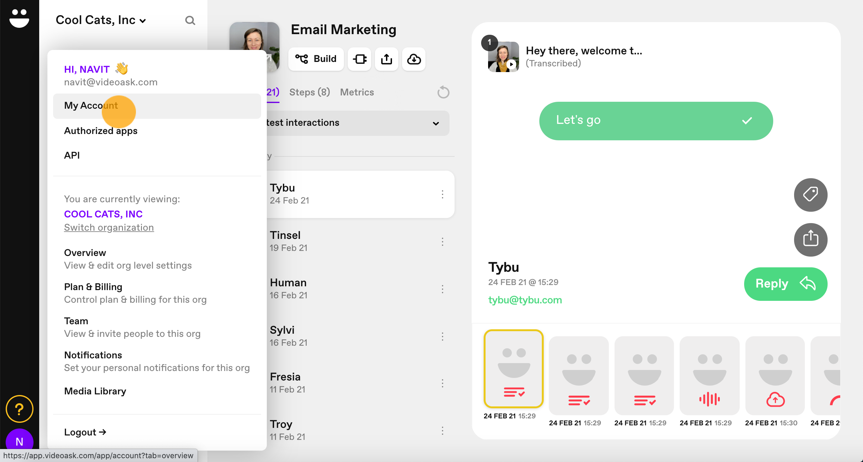Click the cloud download icon

coord(414,59)
